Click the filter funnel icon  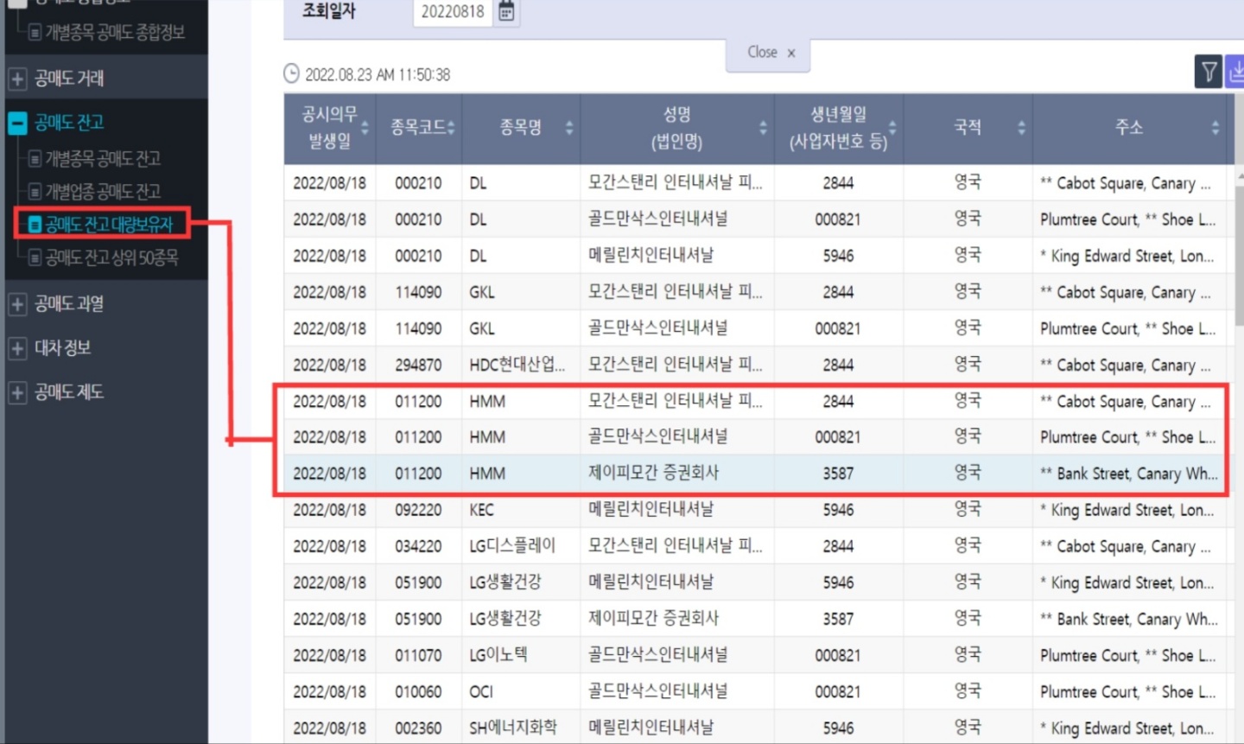pyautogui.click(x=1209, y=72)
